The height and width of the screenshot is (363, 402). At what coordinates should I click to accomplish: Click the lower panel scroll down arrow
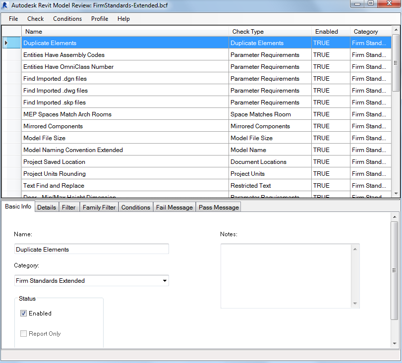coord(395,344)
